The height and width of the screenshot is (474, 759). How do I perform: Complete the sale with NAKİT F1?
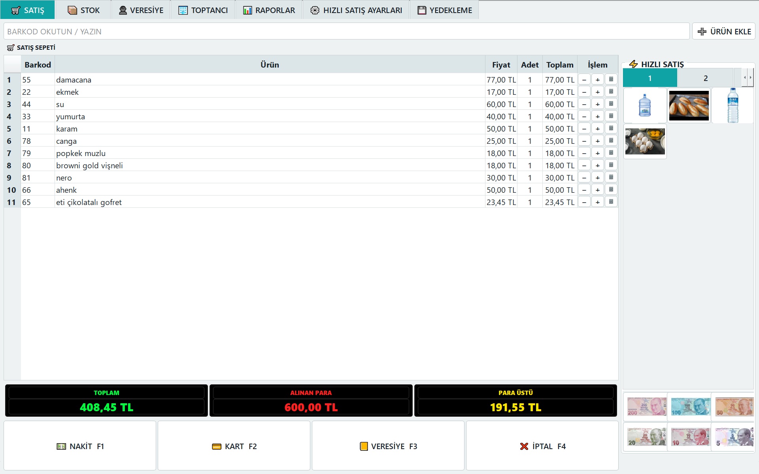pyautogui.click(x=80, y=446)
